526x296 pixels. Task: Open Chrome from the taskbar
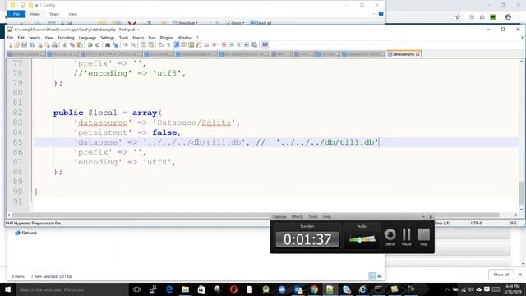tap(314, 289)
